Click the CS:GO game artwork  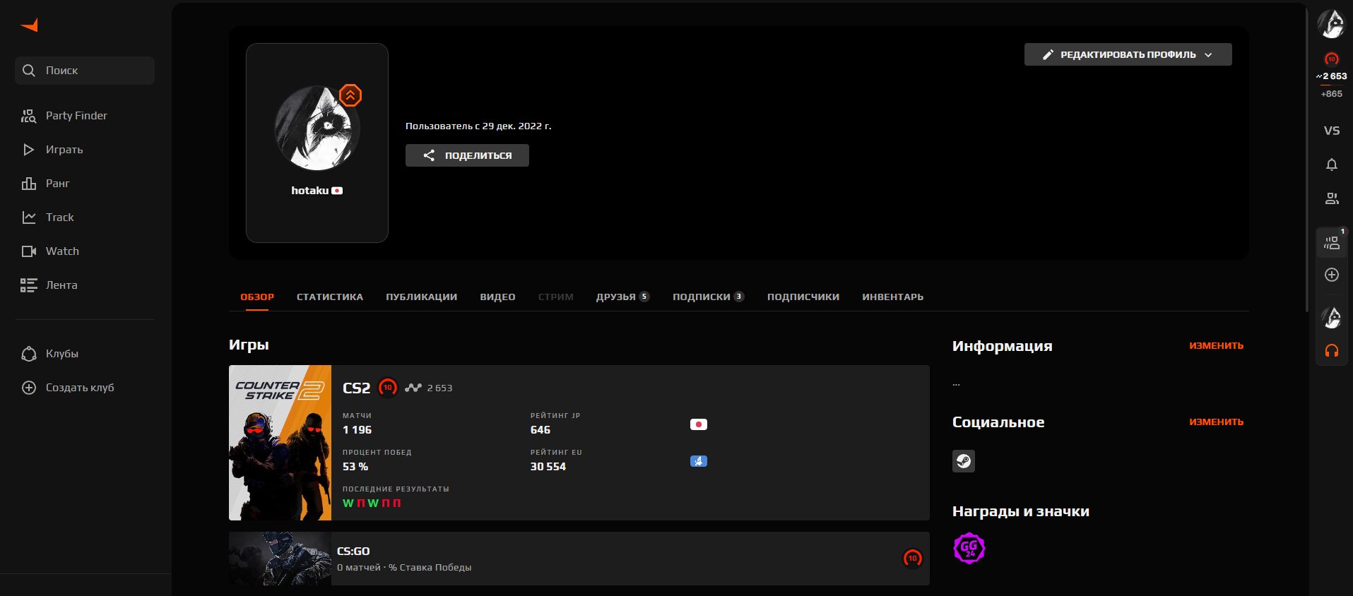[280, 559]
